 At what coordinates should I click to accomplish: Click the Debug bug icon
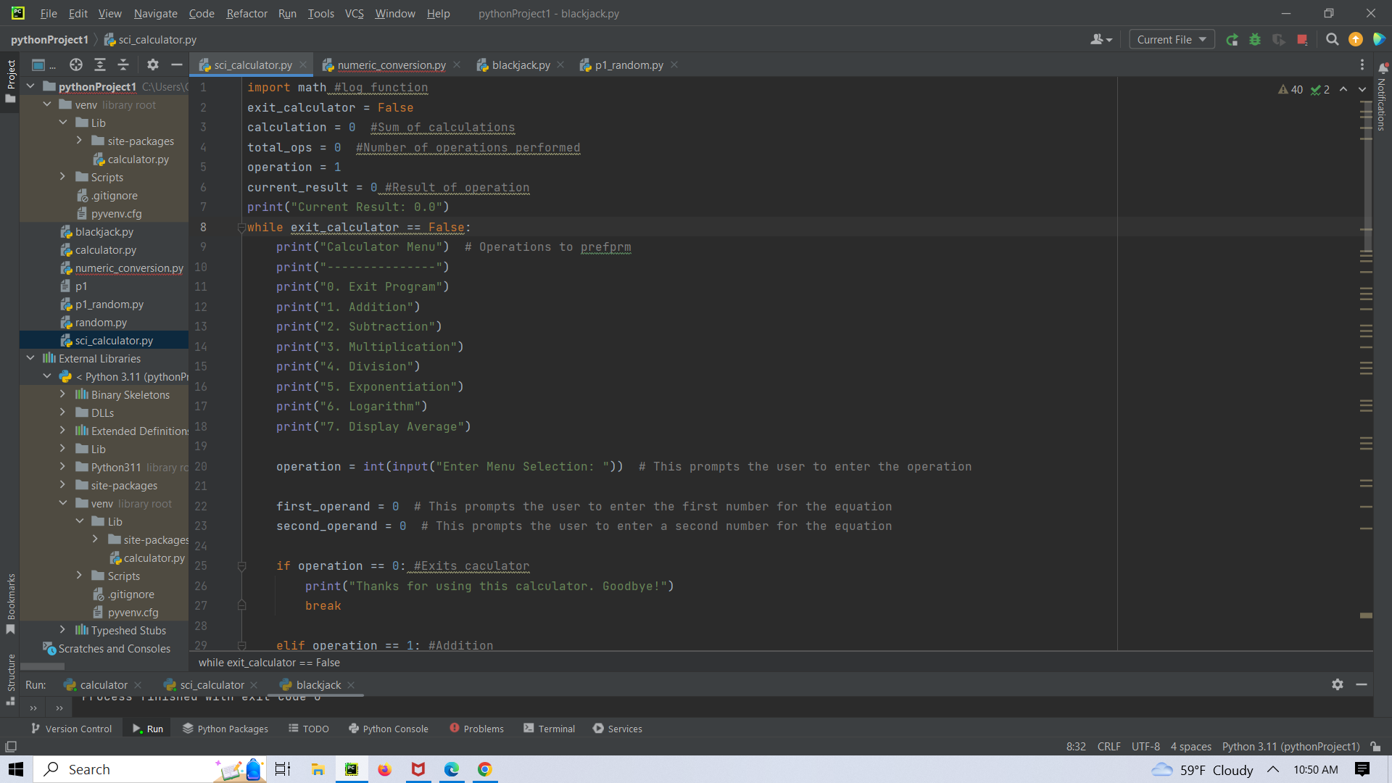pos(1255,40)
